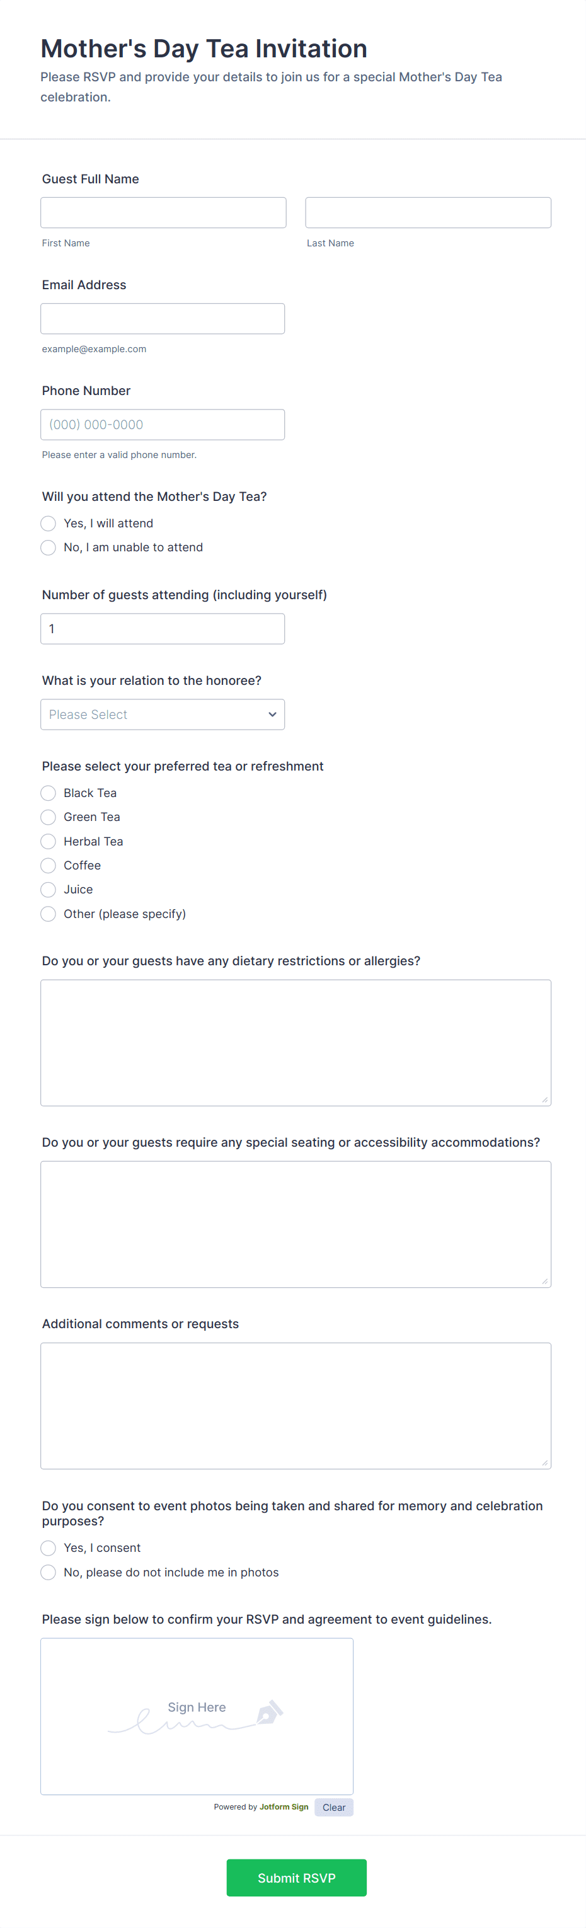This screenshot has height=1928, width=586.
Task: Select Black Tea option
Action: pos(49,793)
